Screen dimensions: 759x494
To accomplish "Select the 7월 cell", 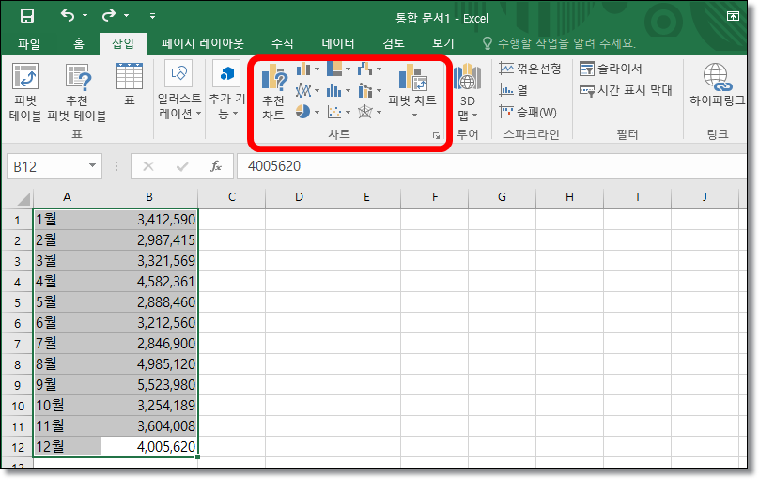I will click(x=67, y=344).
